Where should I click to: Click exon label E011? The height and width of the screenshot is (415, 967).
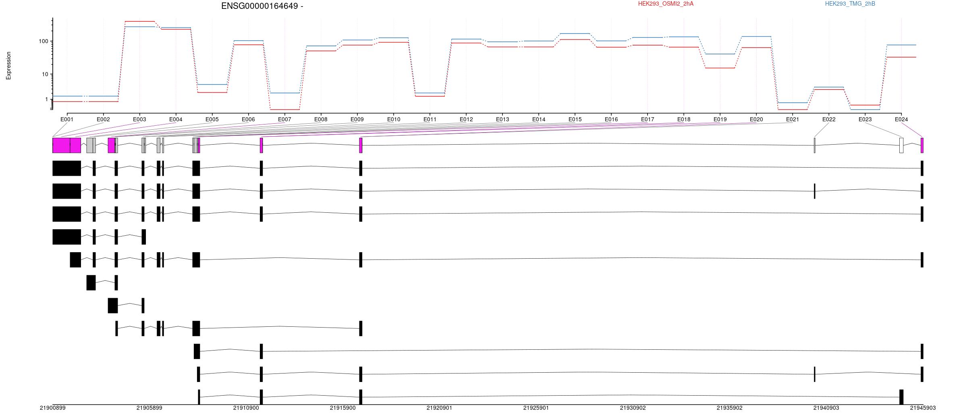[430, 119]
